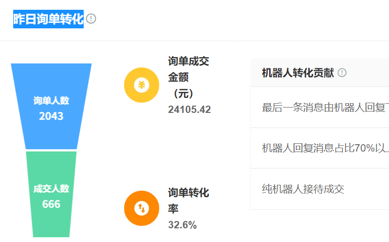Select the 24105.42 amount value
Viewport: 389px width, 242px height.
coord(189,110)
